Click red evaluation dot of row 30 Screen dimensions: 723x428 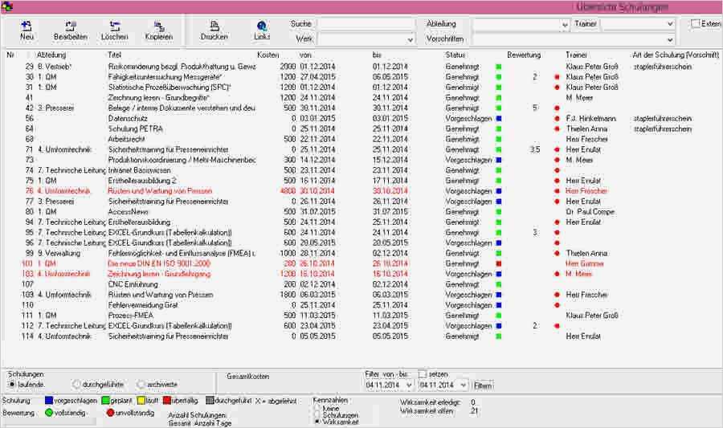(557, 77)
